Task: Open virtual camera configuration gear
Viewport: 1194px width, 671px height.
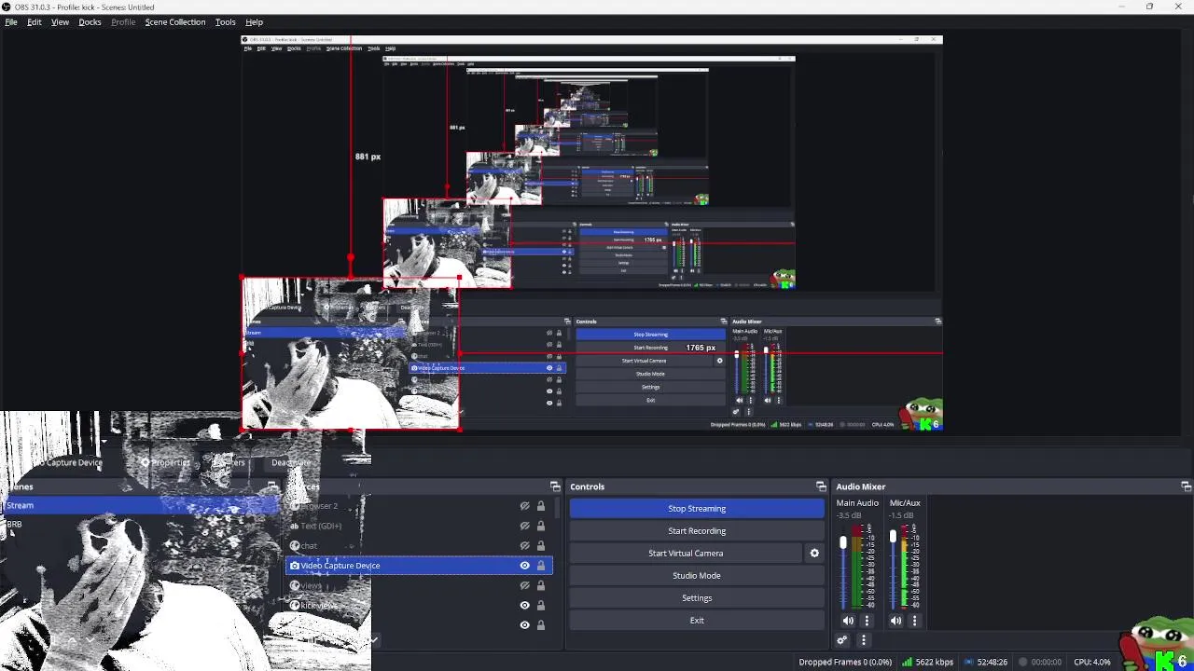Action: click(x=814, y=554)
